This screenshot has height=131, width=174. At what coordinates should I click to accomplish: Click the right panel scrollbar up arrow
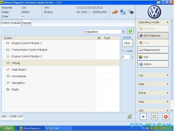[172, 21]
